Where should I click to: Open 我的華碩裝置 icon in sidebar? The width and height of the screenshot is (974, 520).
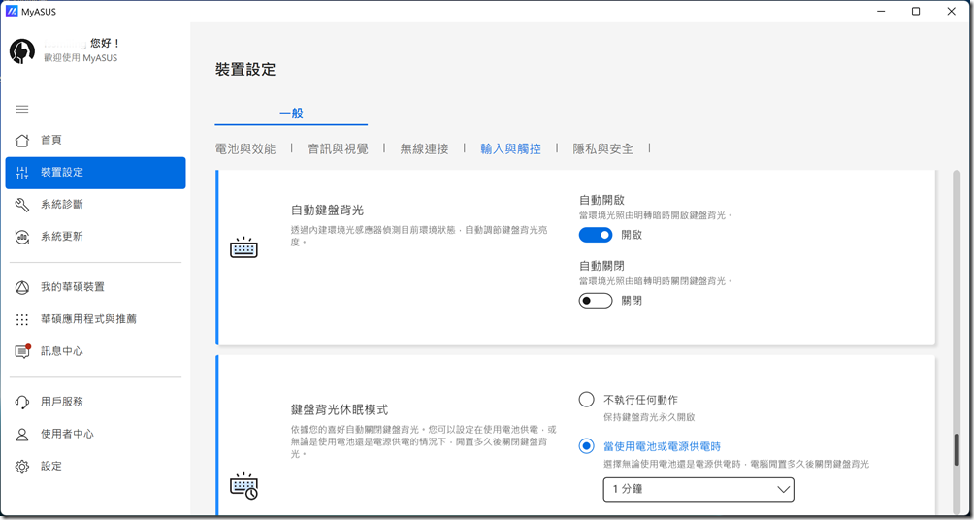pos(22,287)
